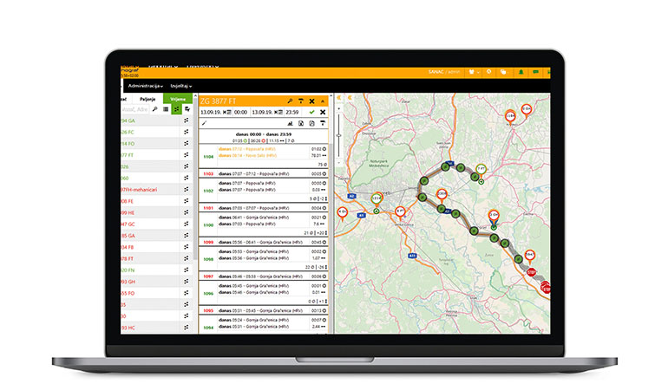Collapse map side panel with the left orange arrow

pos(339,98)
